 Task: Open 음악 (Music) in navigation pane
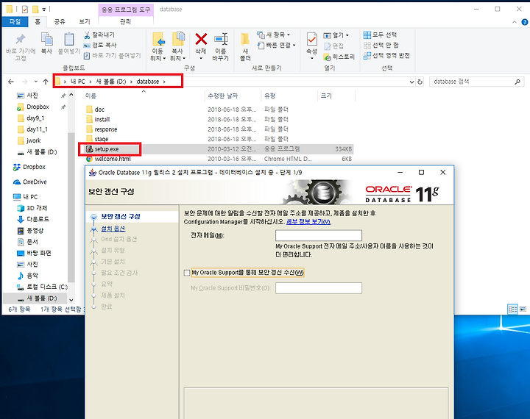32,276
